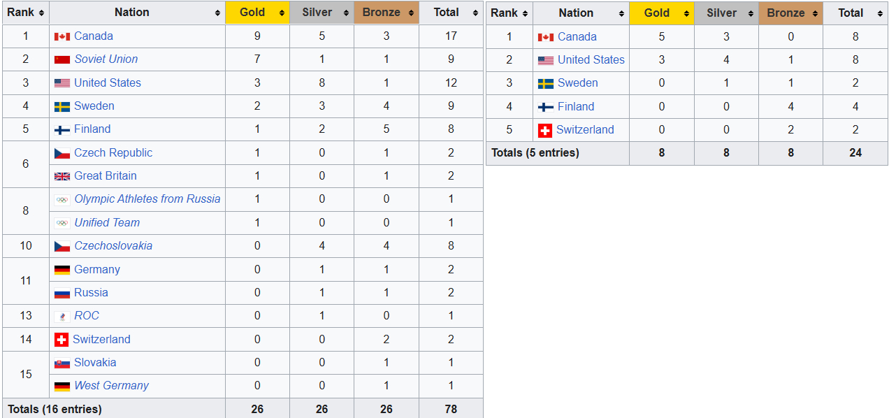
Task: Open the Olympic Athletes from Russia link
Action: tap(147, 199)
